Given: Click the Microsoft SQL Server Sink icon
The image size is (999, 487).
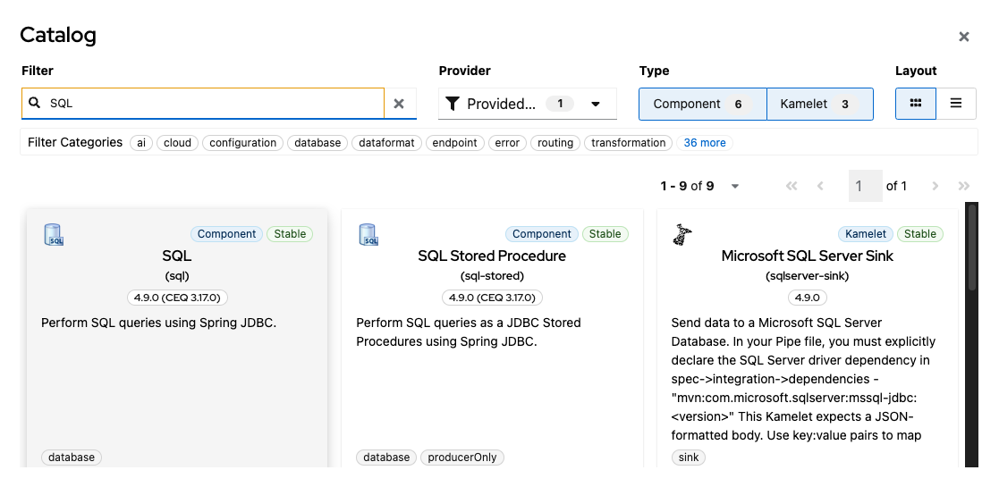Looking at the screenshot, I should [682, 235].
